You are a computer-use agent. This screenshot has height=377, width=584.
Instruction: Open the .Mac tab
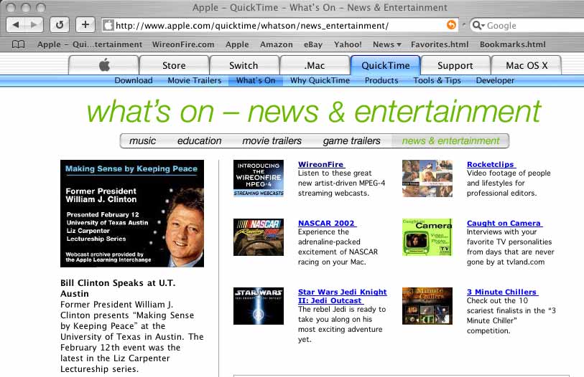pyautogui.click(x=315, y=65)
